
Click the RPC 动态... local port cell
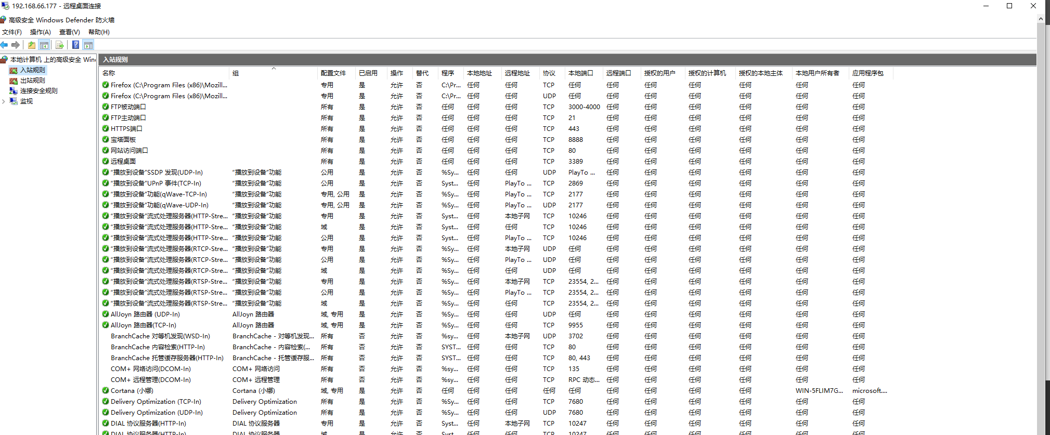(584, 380)
